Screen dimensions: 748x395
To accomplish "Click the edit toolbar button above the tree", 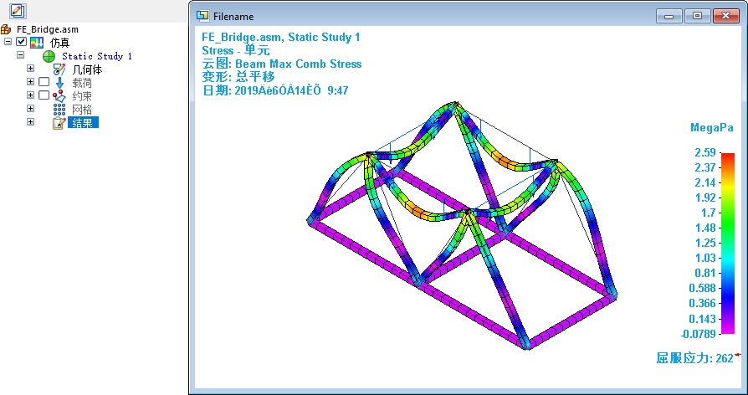I will 17,11.
